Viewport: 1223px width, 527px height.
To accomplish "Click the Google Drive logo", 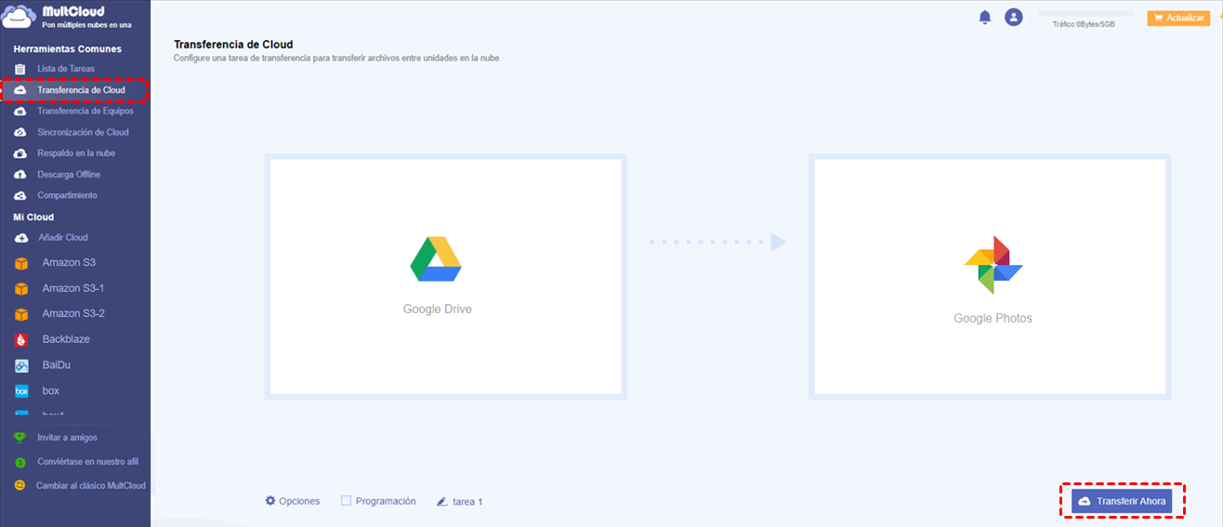I will [436, 259].
